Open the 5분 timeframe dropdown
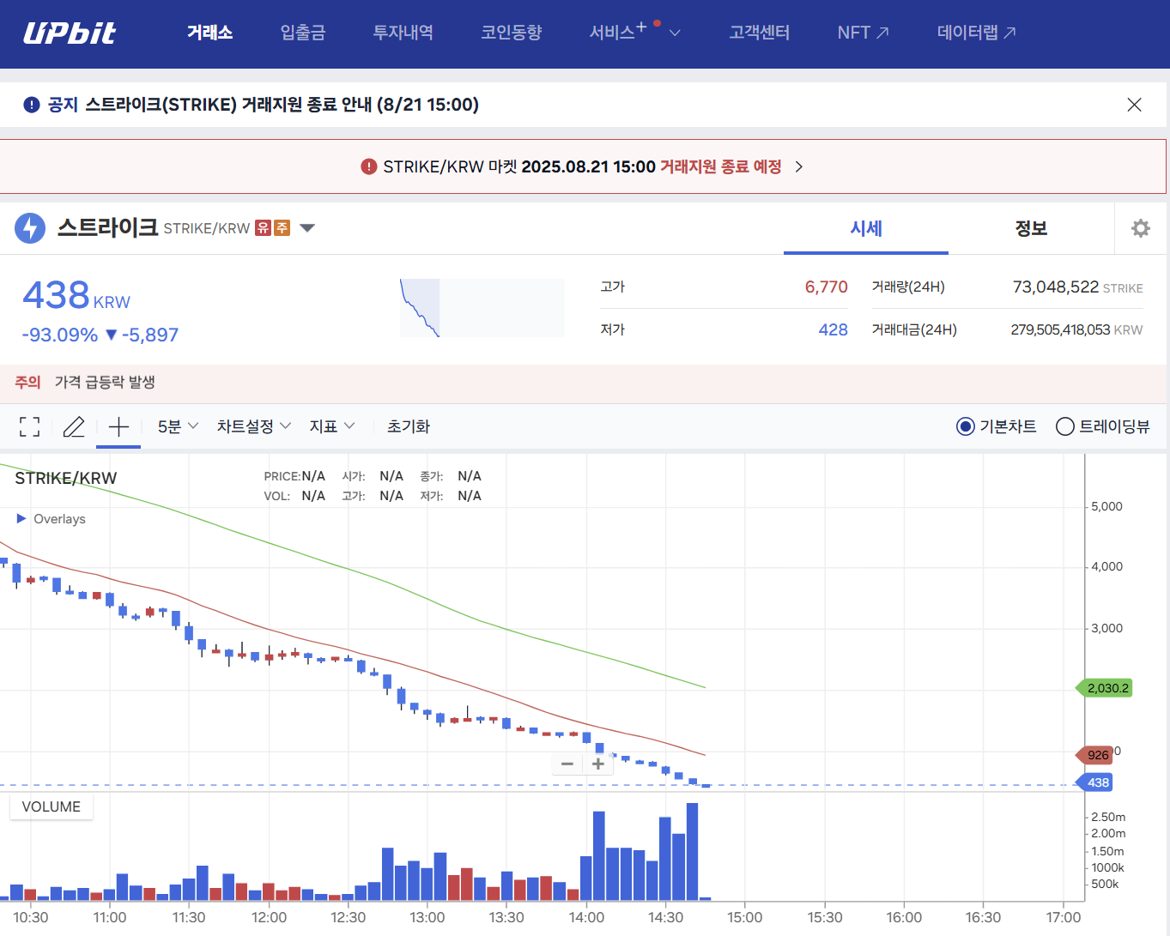 coord(176,426)
